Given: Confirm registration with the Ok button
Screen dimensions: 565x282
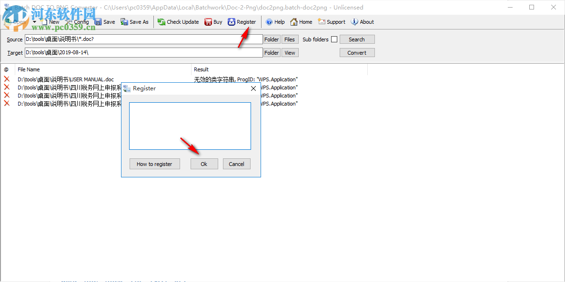Looking at the screenshot, I should coord(204,164).
